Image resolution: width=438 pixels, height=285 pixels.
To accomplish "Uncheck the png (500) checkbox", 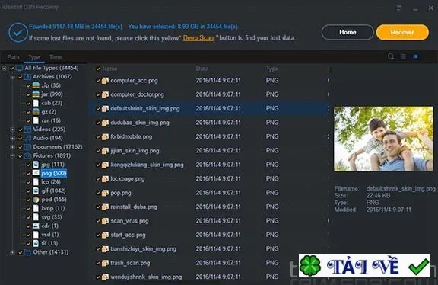I will coord(28,173).
